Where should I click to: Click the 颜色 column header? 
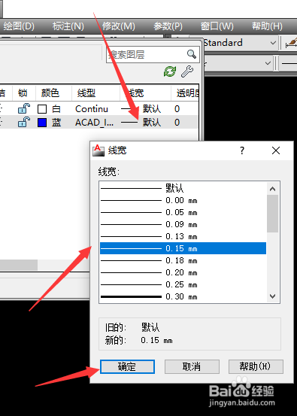pyautogui.click(x=50, y=93)
